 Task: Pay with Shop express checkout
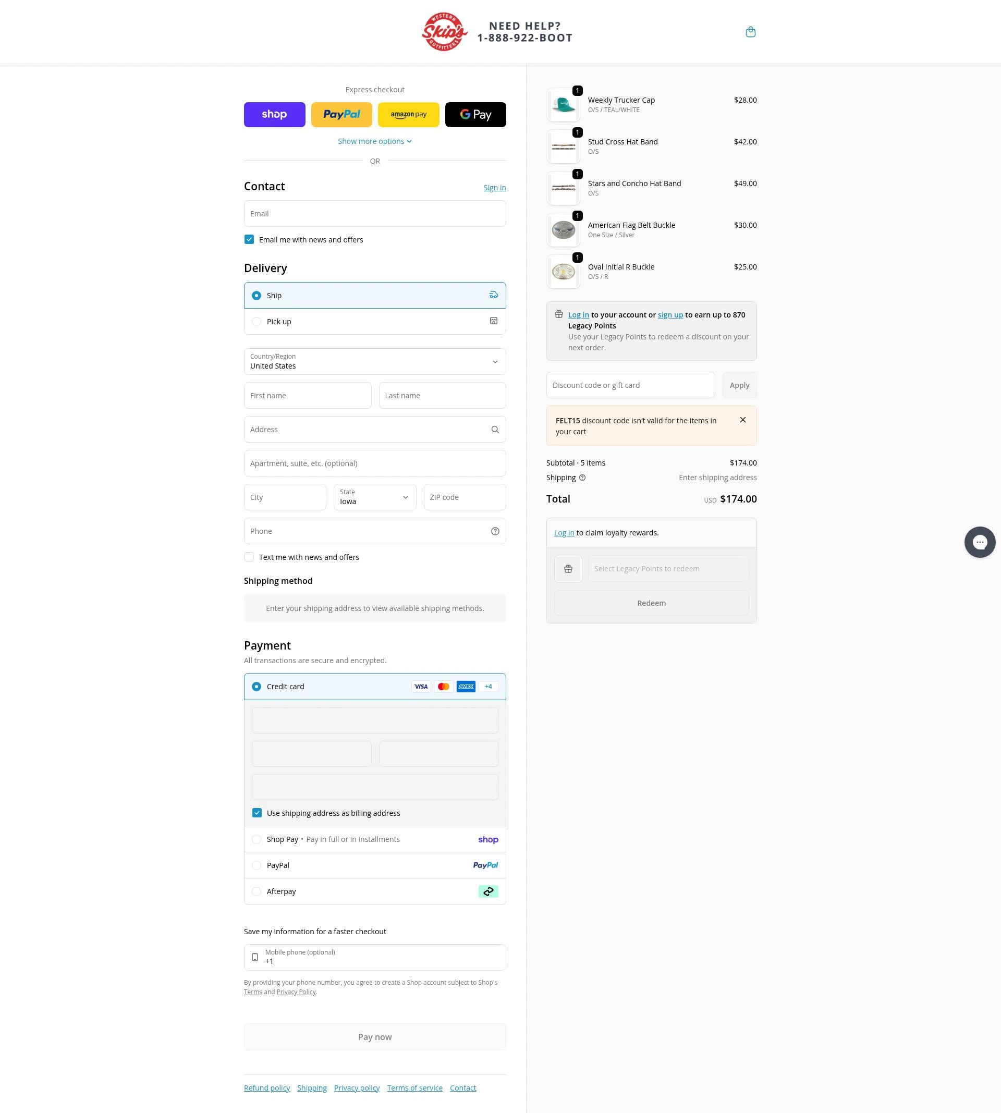[274, 114]
